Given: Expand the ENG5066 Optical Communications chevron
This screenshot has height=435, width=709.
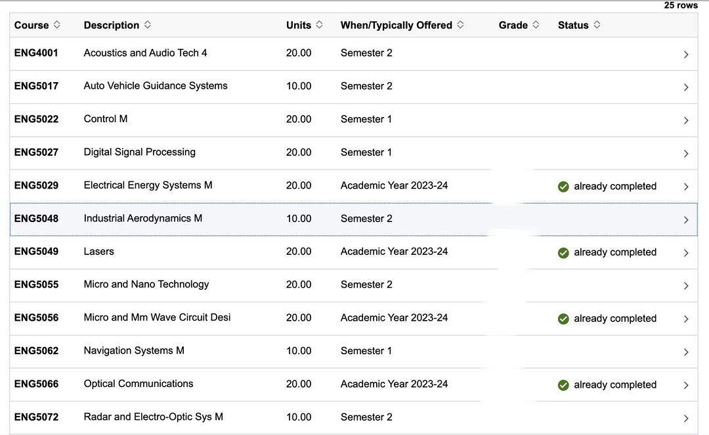Looking at the screenshot, I should pos(686,385).
